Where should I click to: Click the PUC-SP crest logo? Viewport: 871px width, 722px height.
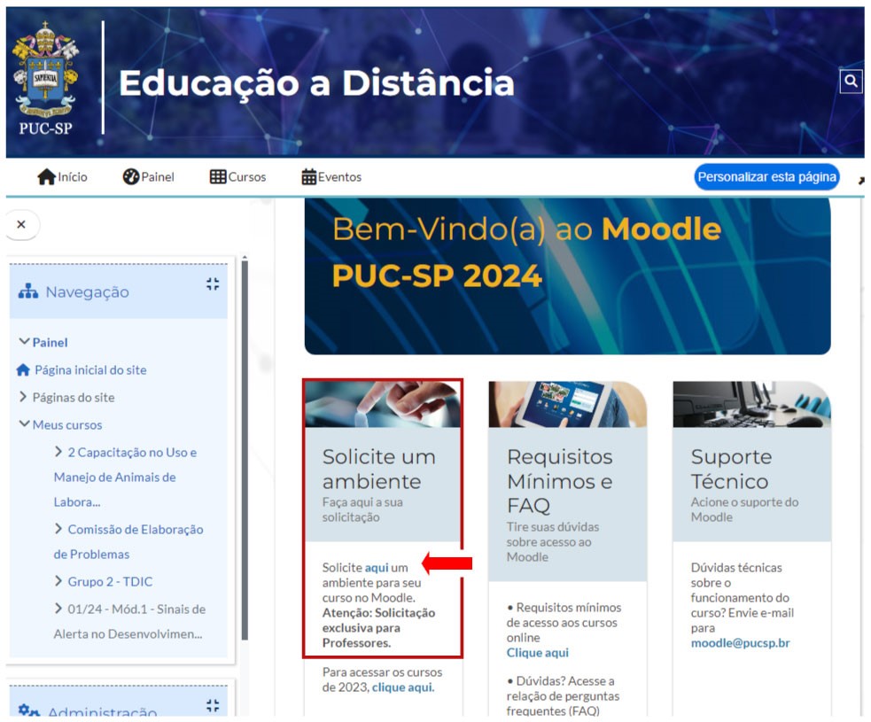(x=45, y=79)
